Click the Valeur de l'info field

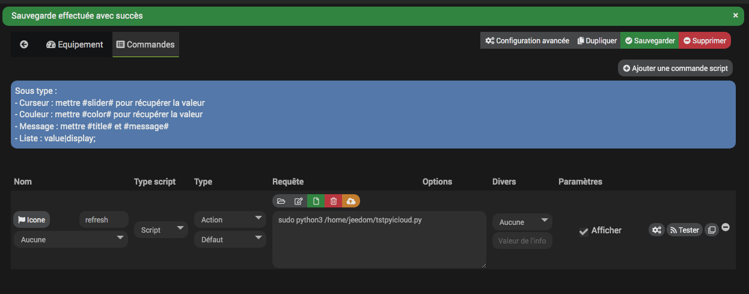[522, 241]
